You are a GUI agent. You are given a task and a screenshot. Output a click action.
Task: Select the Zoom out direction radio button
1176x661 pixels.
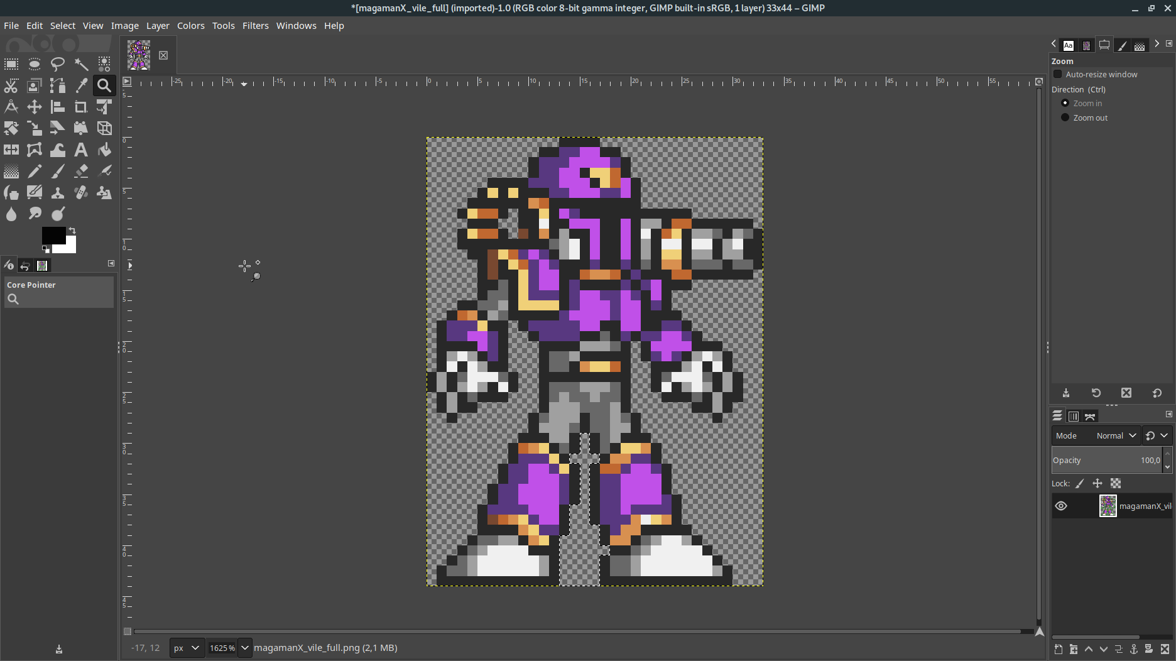[1065, 117]
